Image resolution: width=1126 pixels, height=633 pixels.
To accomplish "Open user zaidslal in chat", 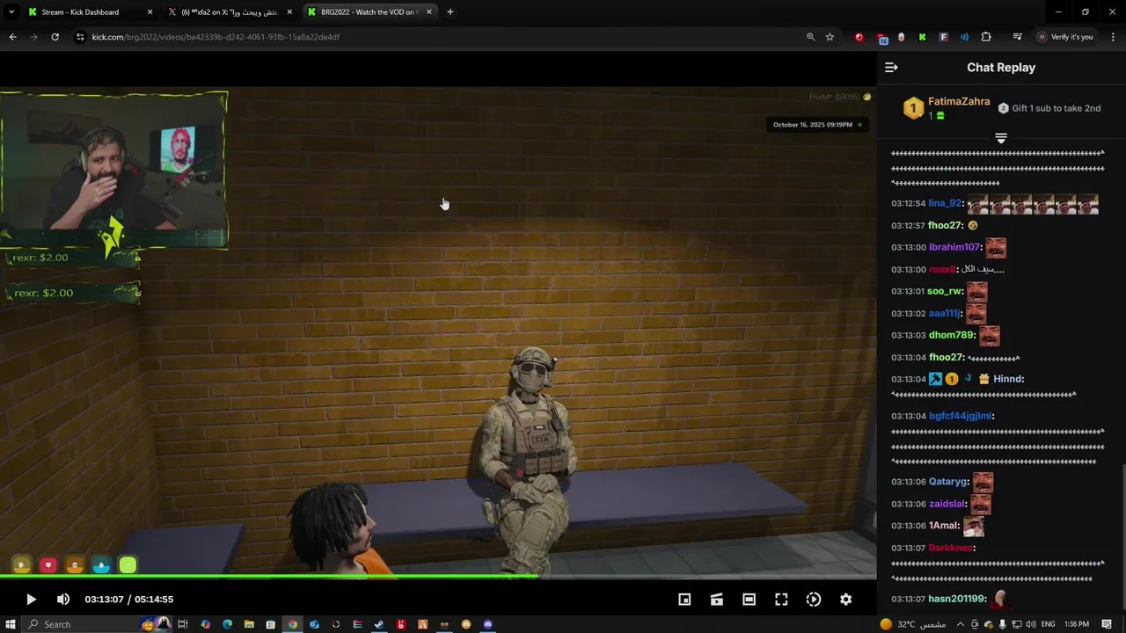I will 947,504.
